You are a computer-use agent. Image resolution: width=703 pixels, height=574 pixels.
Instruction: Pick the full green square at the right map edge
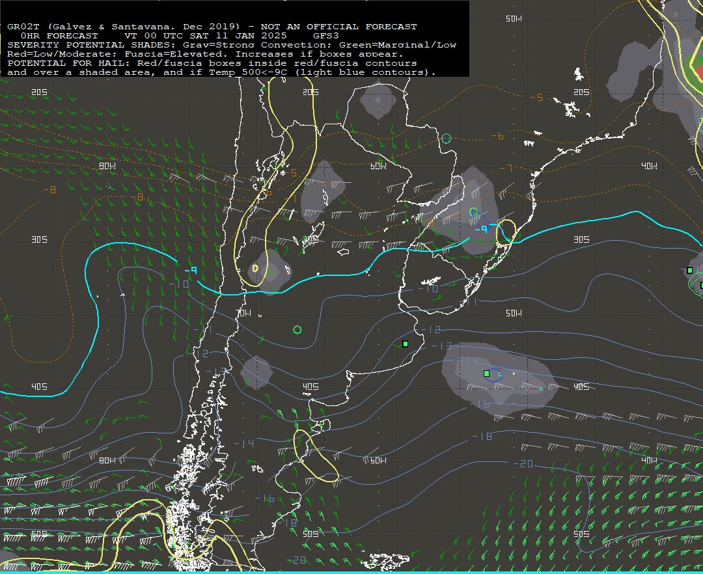[690, 270]
